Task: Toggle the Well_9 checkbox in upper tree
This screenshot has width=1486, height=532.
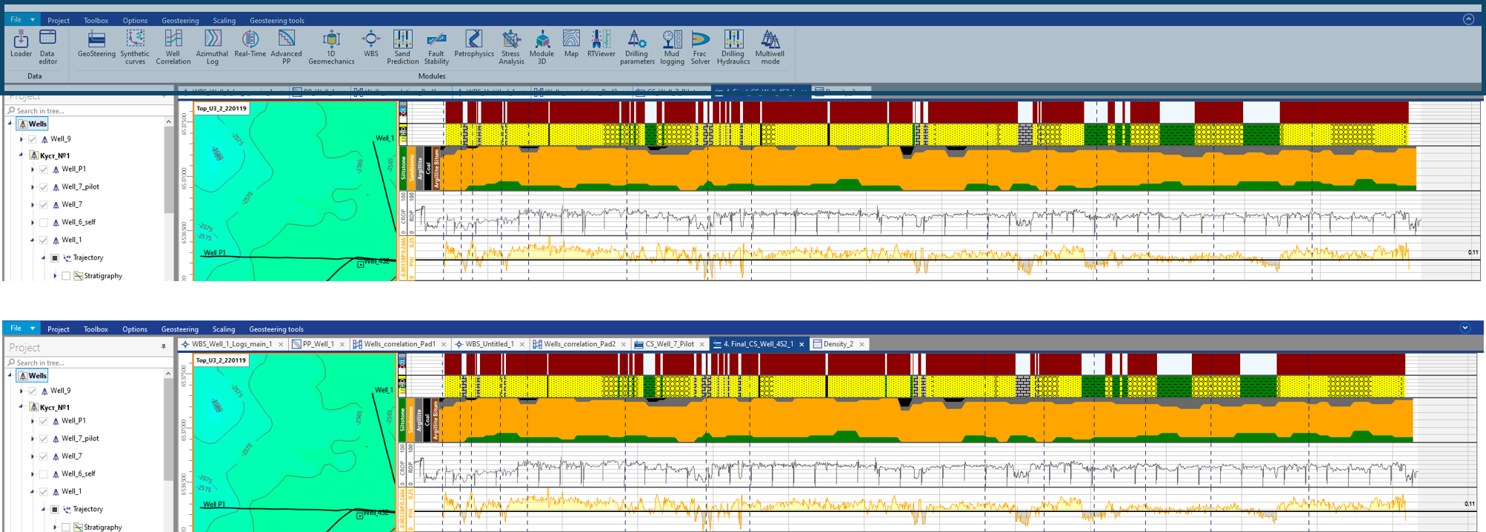Action: pyautogui.click(x=33, y=139)
